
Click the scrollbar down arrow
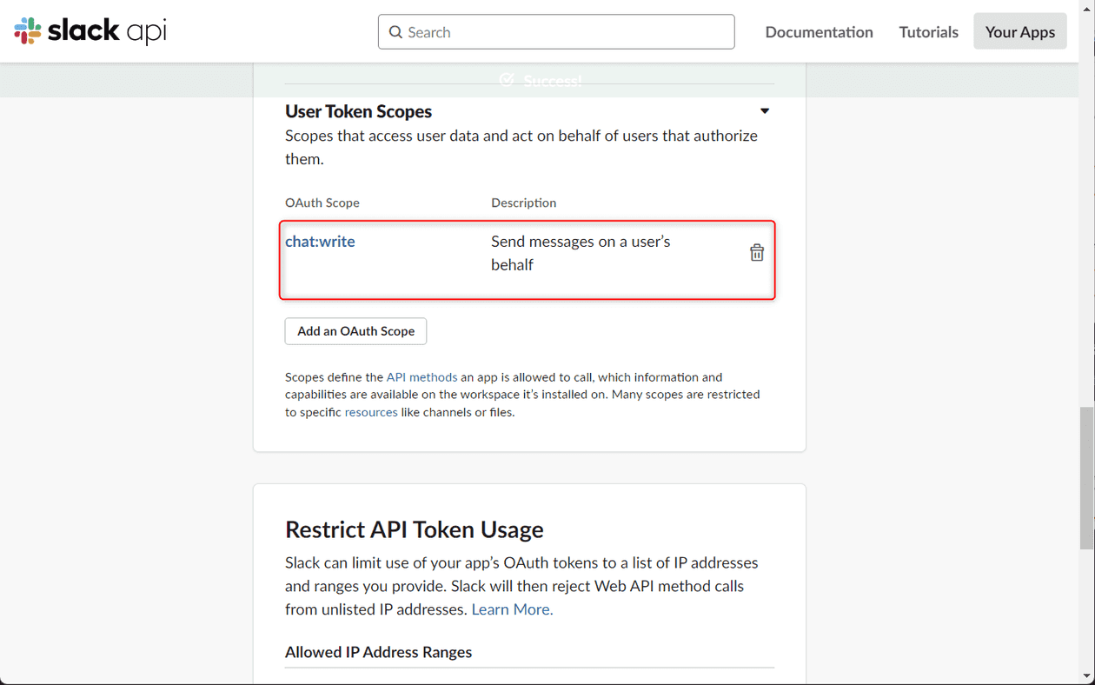1086,677
